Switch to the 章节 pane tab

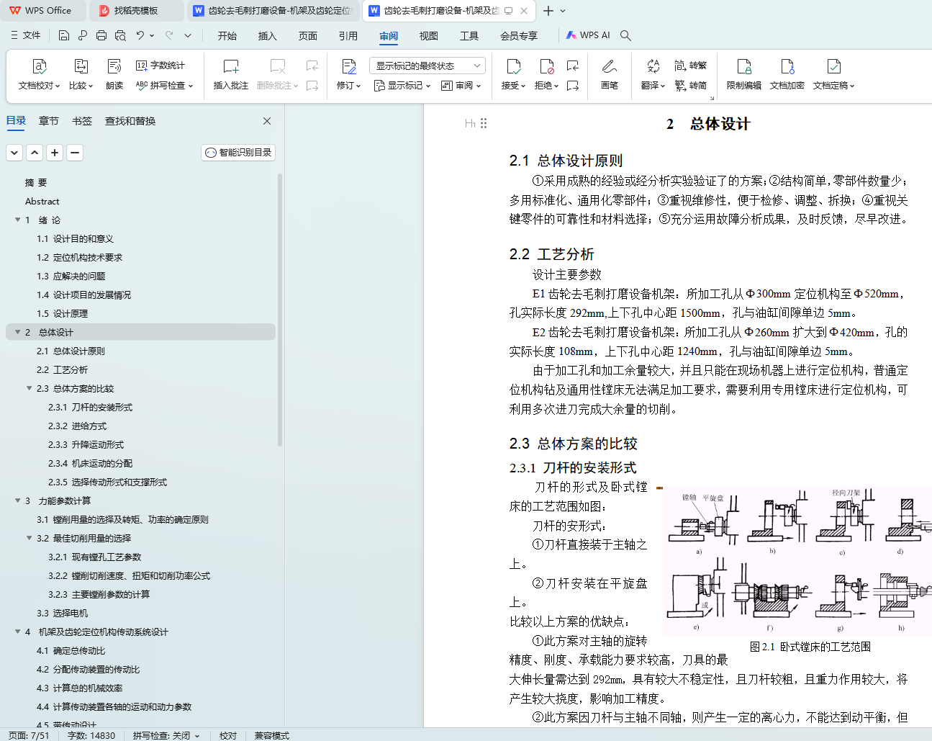tap(49, 121)
